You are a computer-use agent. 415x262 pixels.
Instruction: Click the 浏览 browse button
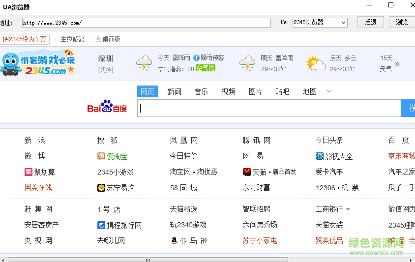click(x=402, y=22)
